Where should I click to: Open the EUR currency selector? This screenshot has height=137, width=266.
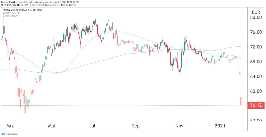(256, 12)
